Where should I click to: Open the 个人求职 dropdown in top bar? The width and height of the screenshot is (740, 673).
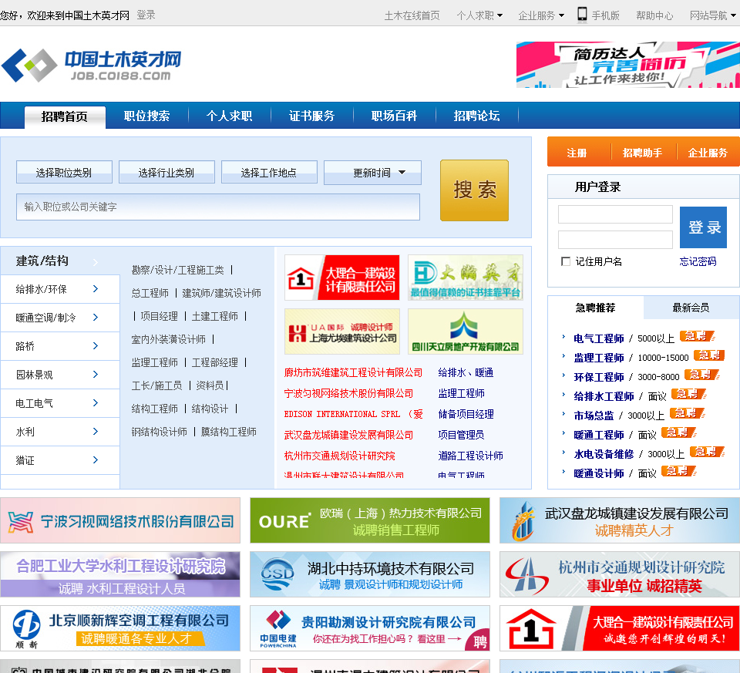point(479,15)
